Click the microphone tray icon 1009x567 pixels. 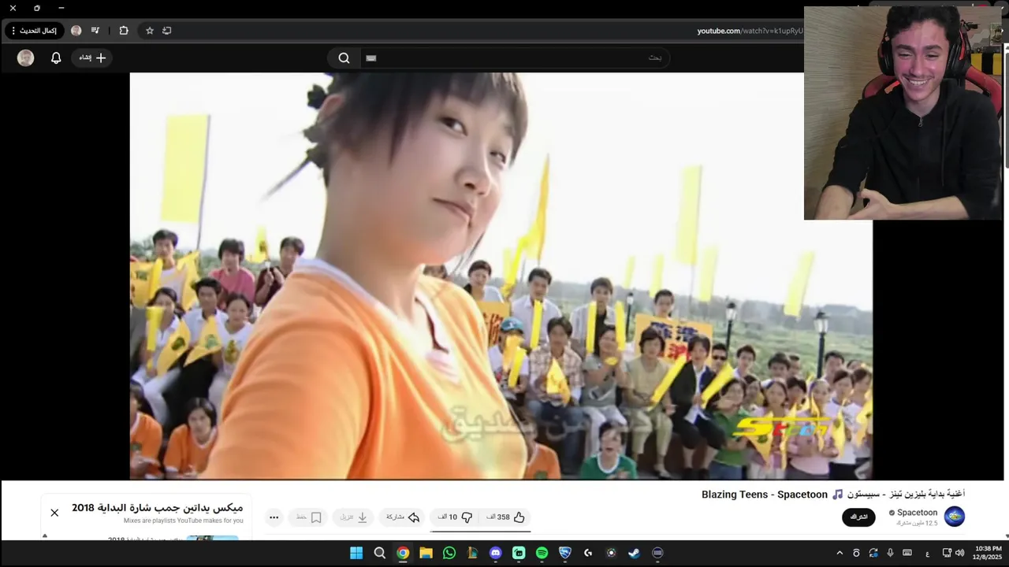click(890, 553)
